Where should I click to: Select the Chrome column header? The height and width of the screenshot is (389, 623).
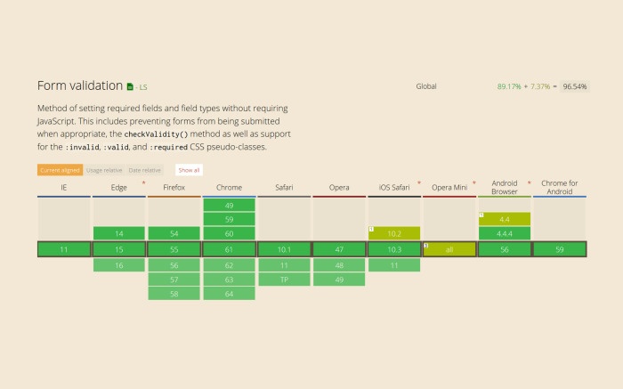click(230, 188)
